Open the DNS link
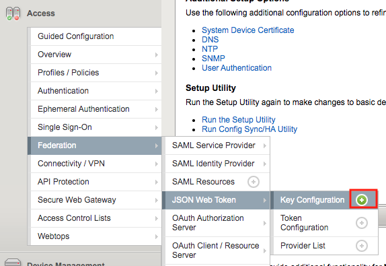Screen dimensions: 386x266 click(210, 40)
